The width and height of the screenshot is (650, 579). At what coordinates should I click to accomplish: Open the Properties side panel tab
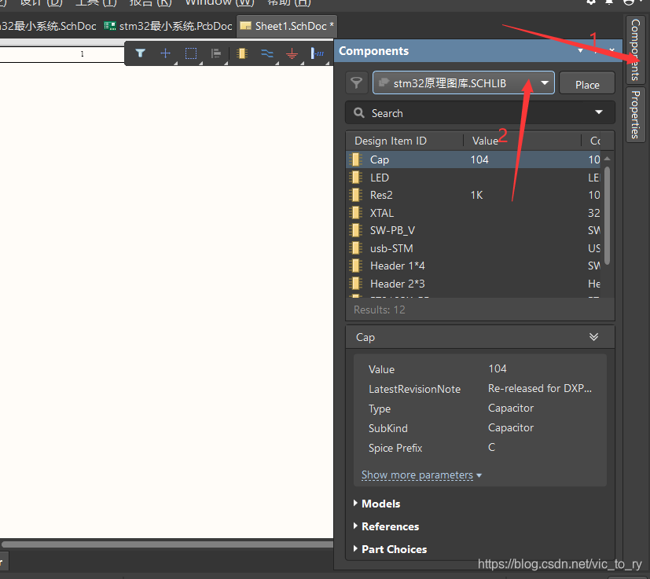636,115
